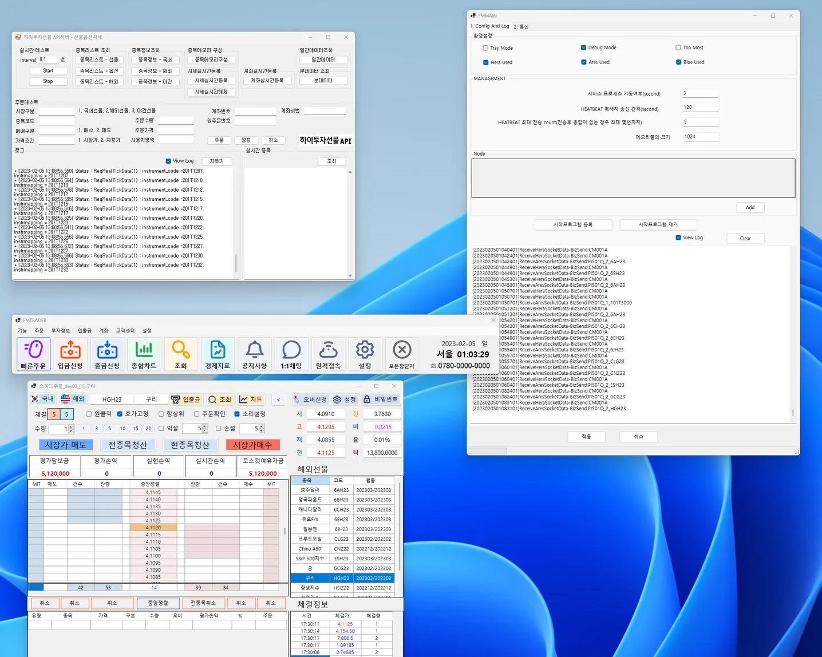Open 출금신청 withdrawal request icon
This screenshot has height=657, width=822.
[107, 354]
